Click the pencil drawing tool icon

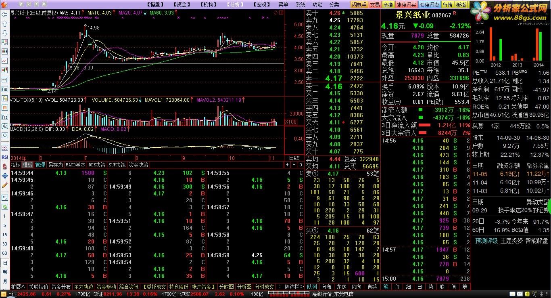[4, 185]
